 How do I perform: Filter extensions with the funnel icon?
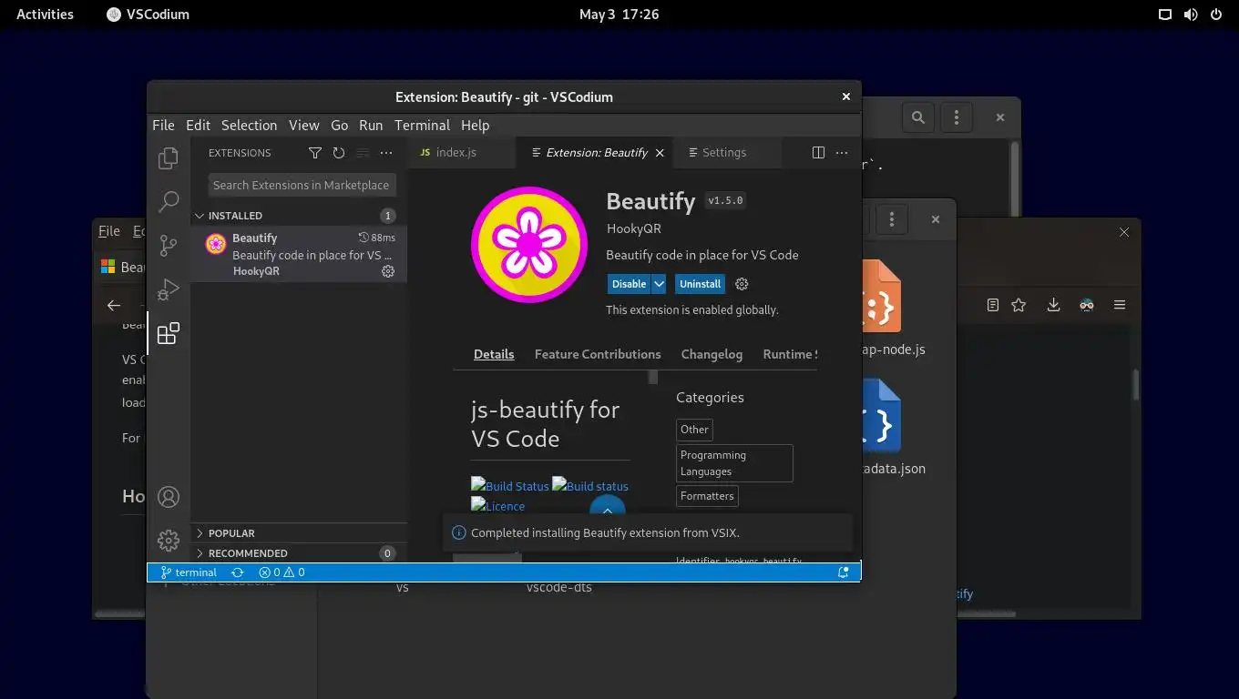click(314, 153)
